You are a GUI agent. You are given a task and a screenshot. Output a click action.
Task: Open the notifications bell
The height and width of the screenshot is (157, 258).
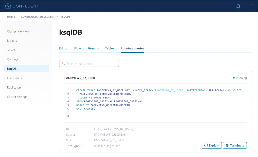point(238,6)
